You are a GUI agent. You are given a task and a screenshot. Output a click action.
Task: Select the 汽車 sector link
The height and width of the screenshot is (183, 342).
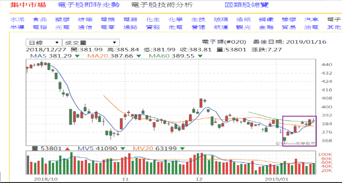312,19
